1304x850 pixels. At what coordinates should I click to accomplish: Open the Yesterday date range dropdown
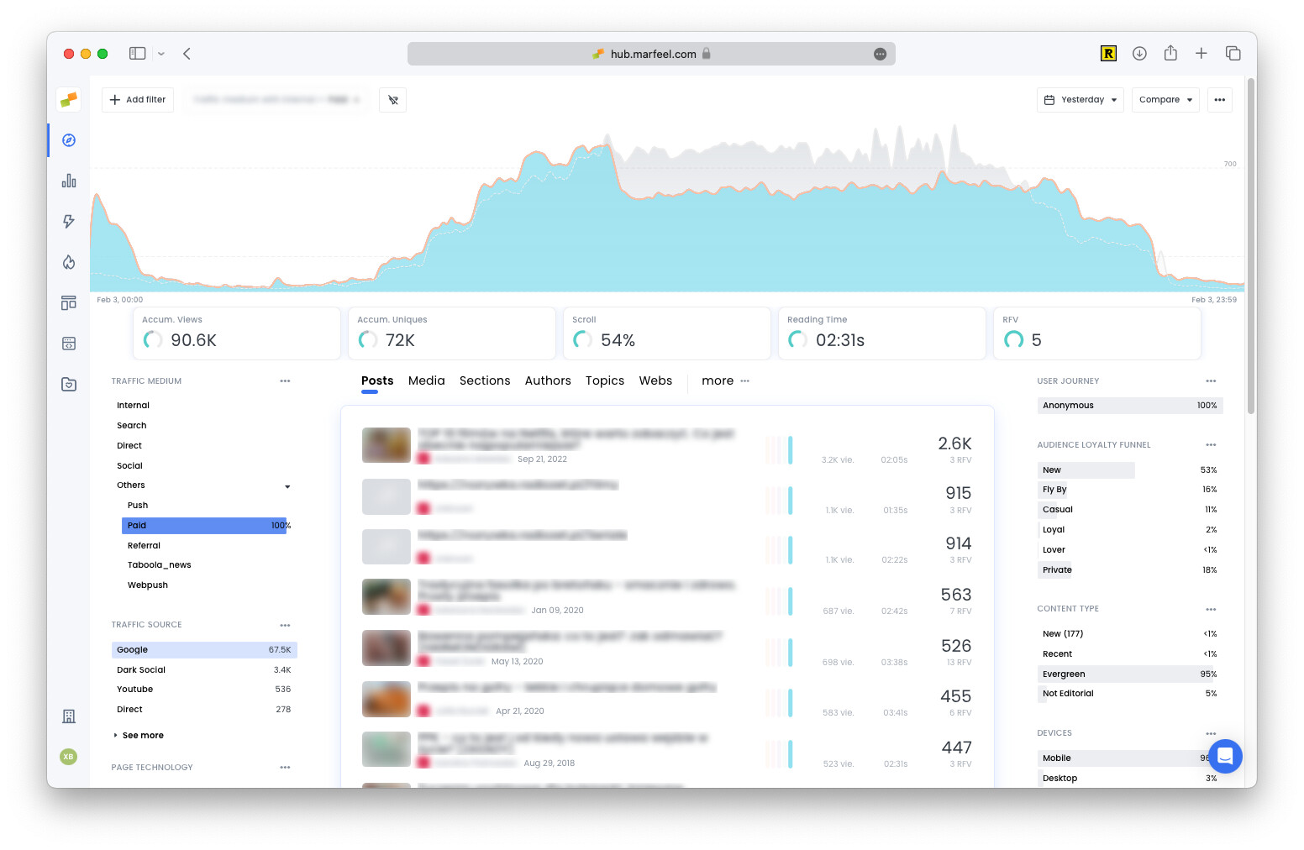point(1080,99)
